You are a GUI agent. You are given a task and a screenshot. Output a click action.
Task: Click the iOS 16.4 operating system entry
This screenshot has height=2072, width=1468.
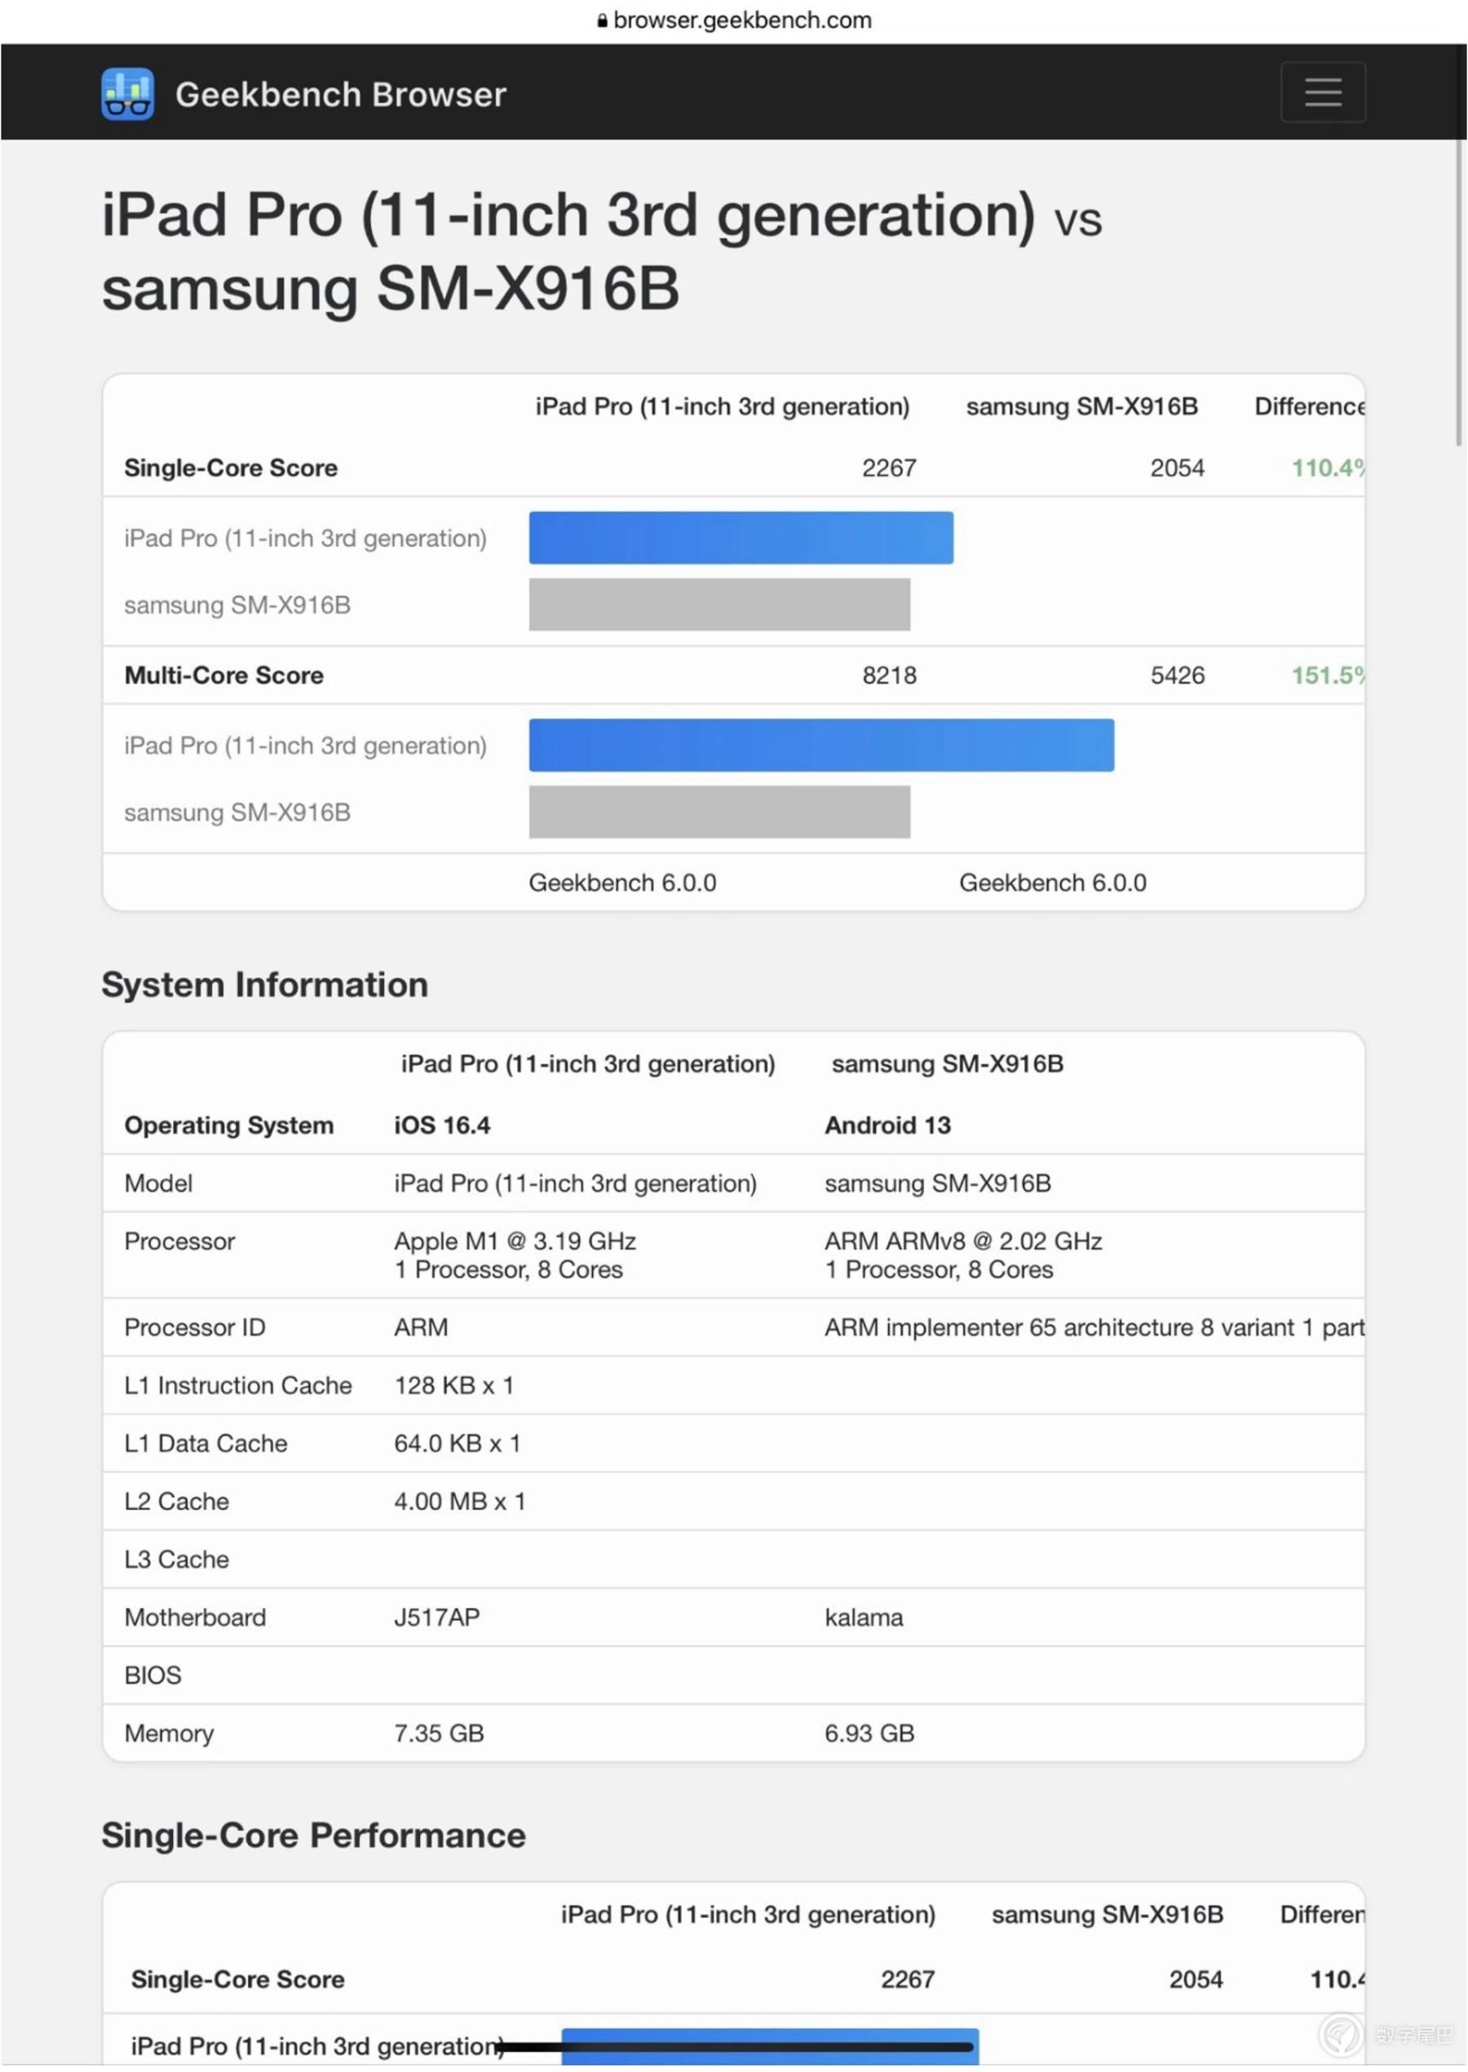point(442,1125)
